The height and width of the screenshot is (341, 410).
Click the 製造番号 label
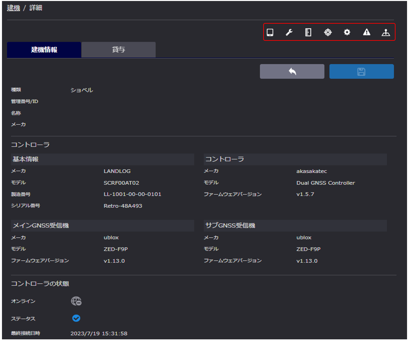click(x=21, y=194)
